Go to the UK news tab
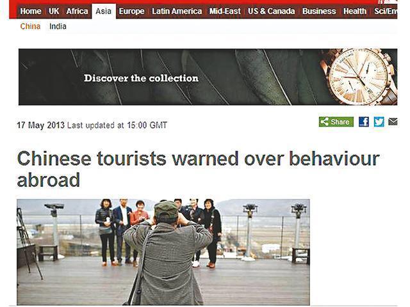This screenshot has width=410, height=307. tap(54, 12)
